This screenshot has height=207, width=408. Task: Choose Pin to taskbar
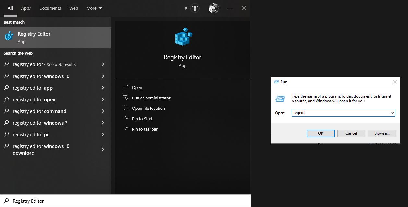pos(145,129)
